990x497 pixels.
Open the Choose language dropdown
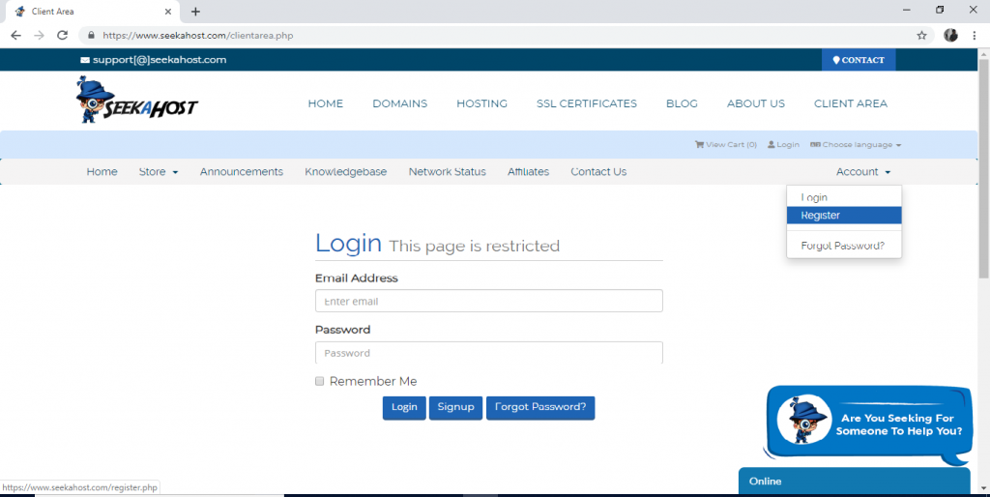[x=856, y=145]
